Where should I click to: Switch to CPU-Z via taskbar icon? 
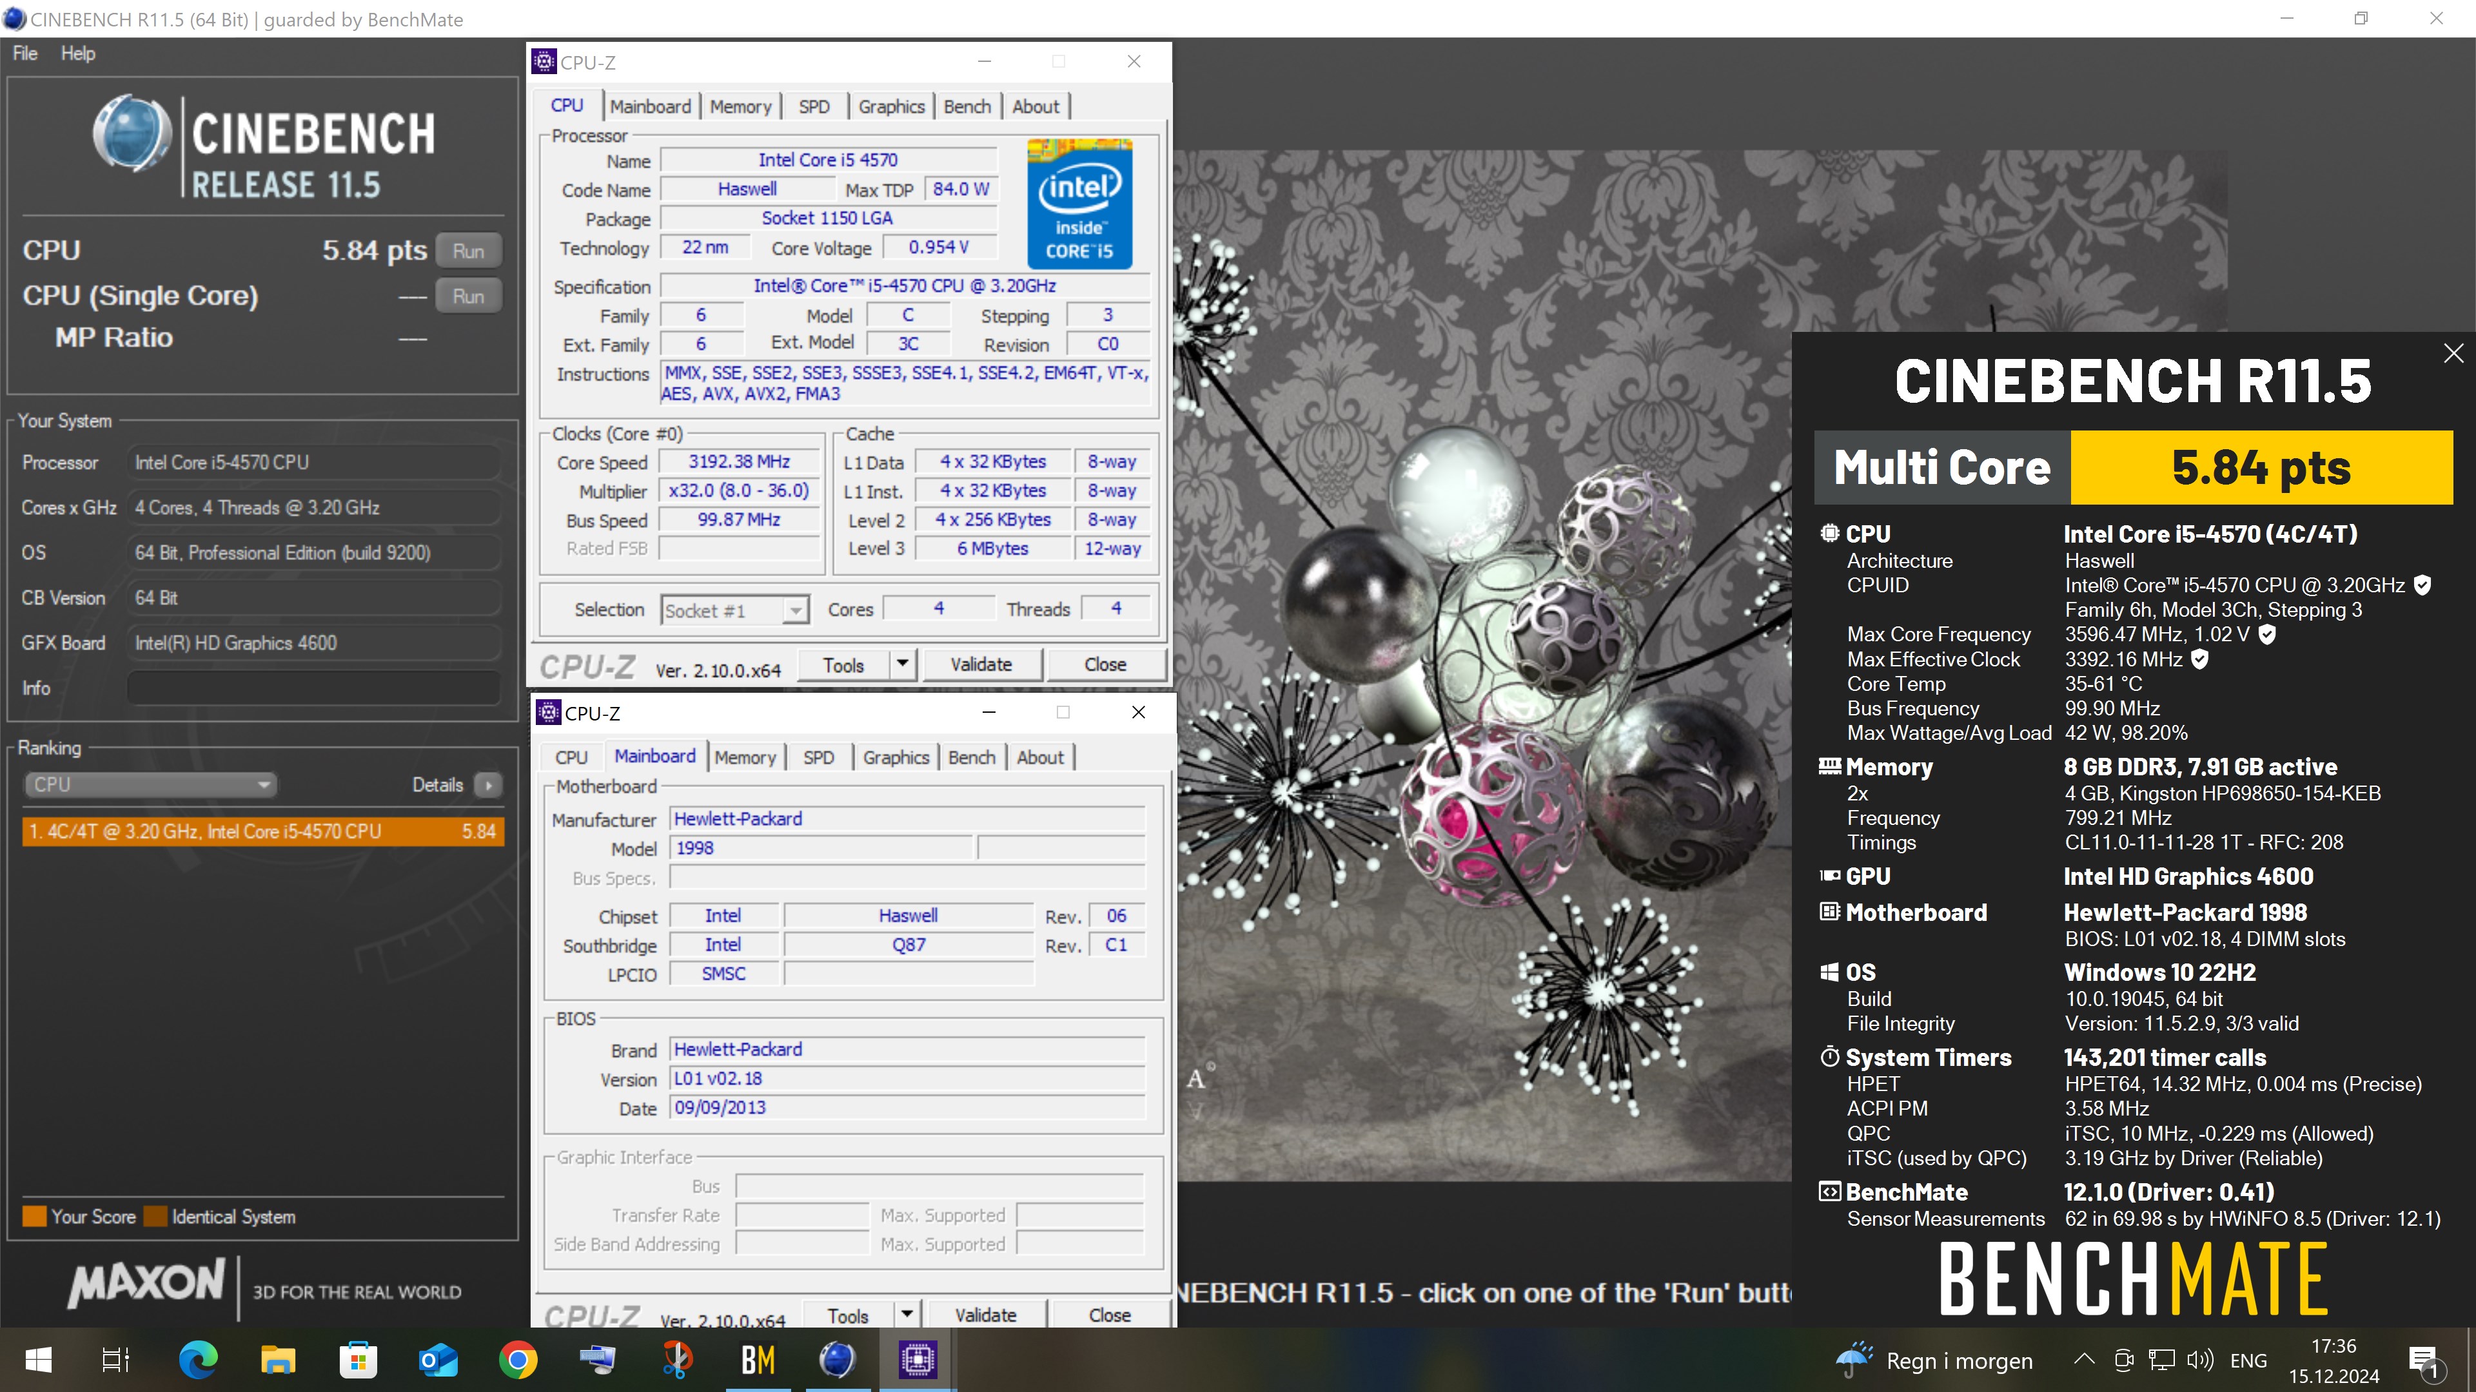[x=917, y=1360]
